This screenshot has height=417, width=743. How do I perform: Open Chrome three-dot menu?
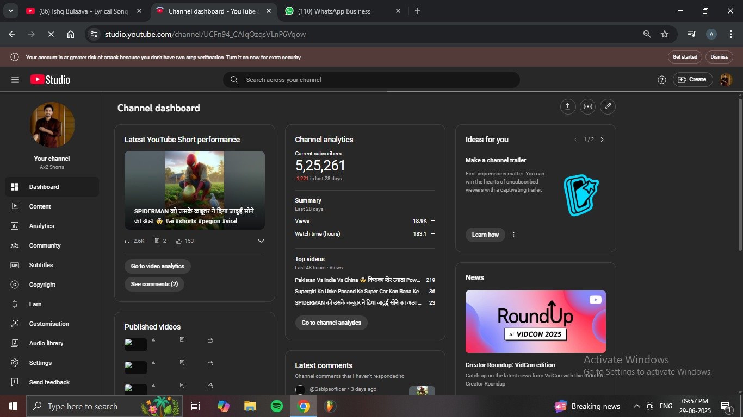tap(730, 34)
